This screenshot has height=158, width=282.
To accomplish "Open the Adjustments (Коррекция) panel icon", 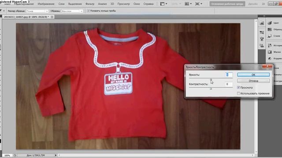I will click(x=270, y=58).
